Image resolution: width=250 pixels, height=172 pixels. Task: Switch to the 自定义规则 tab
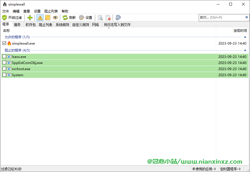(81, 25)
